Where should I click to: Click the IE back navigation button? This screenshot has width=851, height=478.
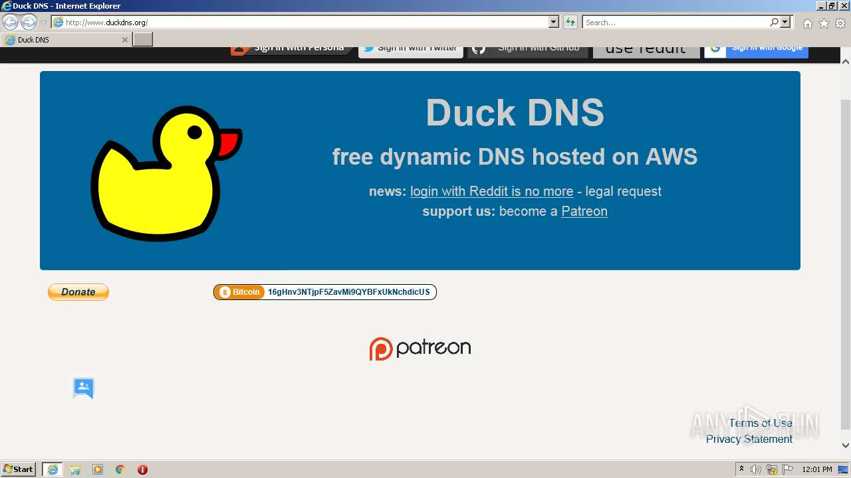click(10, 22)
